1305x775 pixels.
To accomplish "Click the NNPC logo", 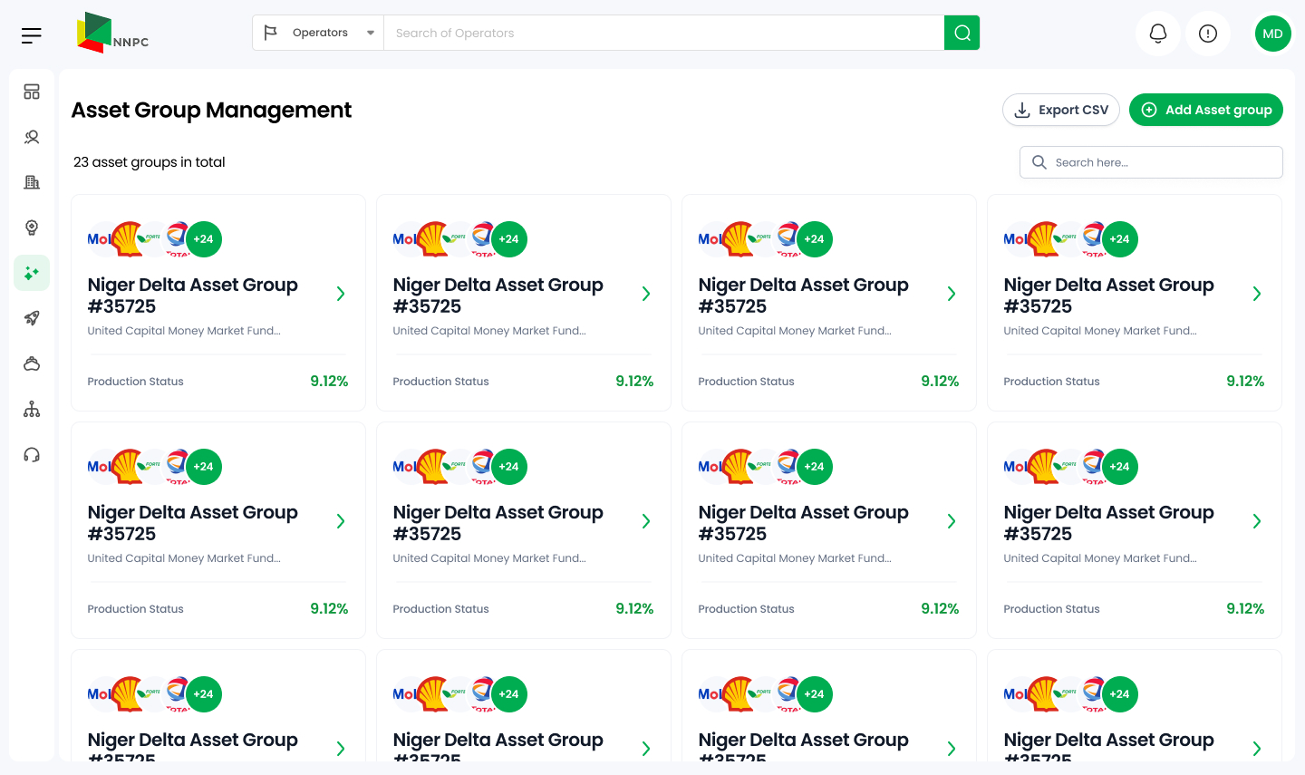I will (x=112, y=34).
